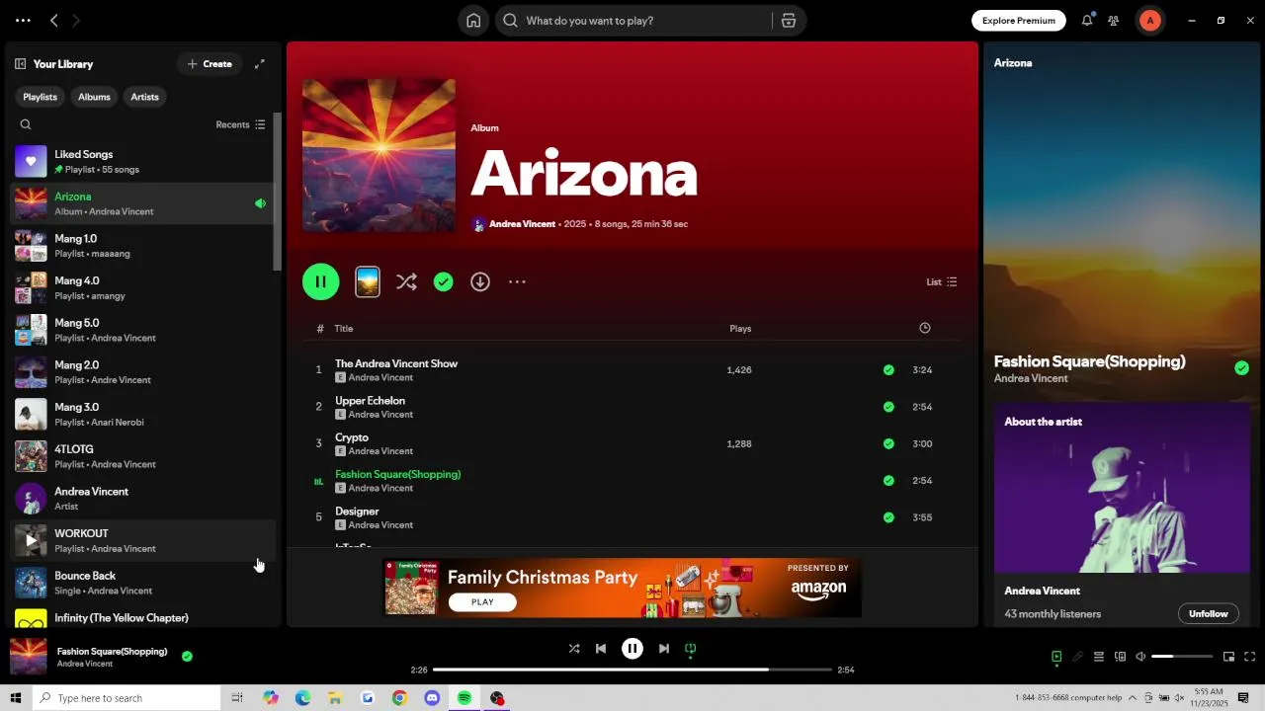The height and width of the screenshot is (711, 1265).
Task: Toggle saved checkmark on Upper Echelon row
Action: pos(888,407)
